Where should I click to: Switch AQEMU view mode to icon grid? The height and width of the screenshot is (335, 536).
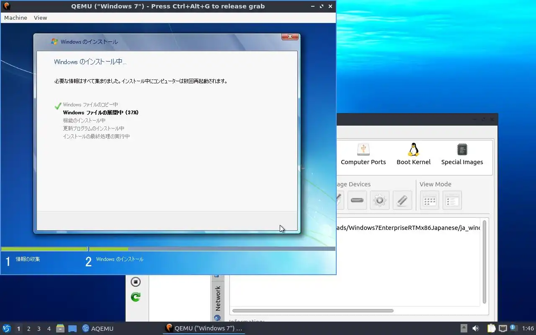click(430, 200)
